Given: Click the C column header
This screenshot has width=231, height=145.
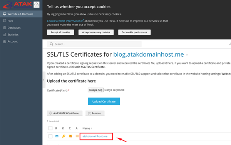Looking at the screenshot, I should [70, 128].
